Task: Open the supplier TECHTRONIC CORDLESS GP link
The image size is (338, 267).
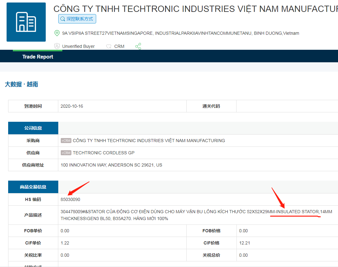Action: pos(104,153)
